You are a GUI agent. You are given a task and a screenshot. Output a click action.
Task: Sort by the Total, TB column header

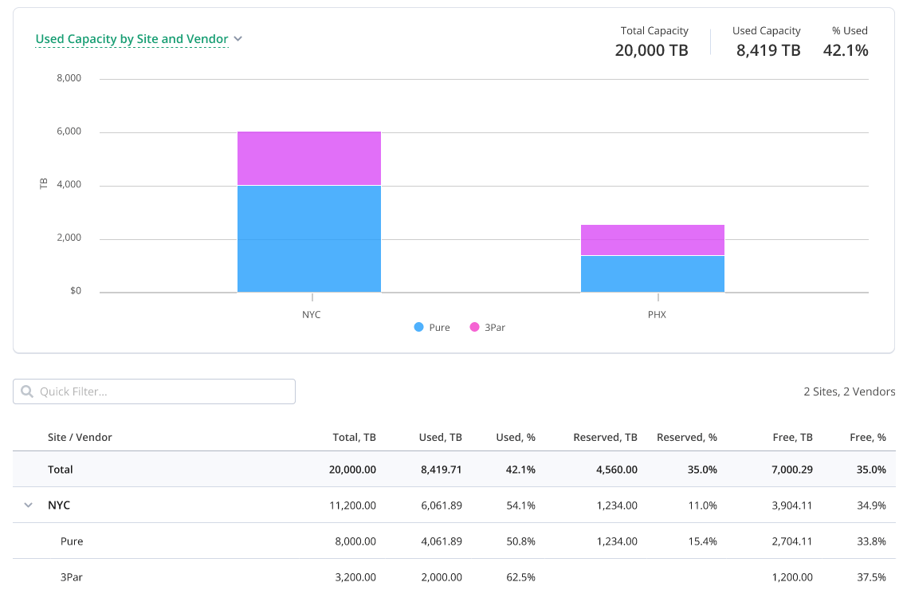tap(354, 437)
